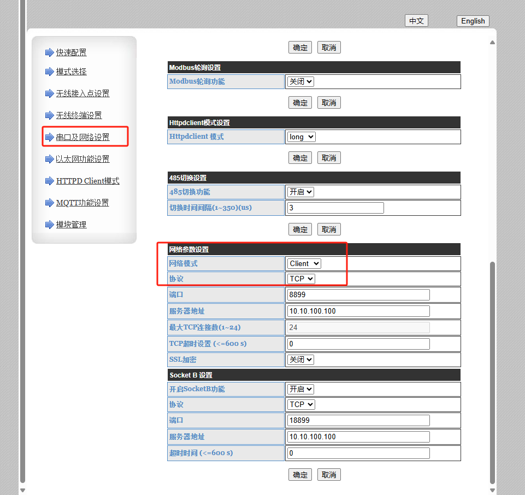
Task: Click arrow icon next to MQTT功能设置
Action: pyautogui.click(x=49, y=203)
